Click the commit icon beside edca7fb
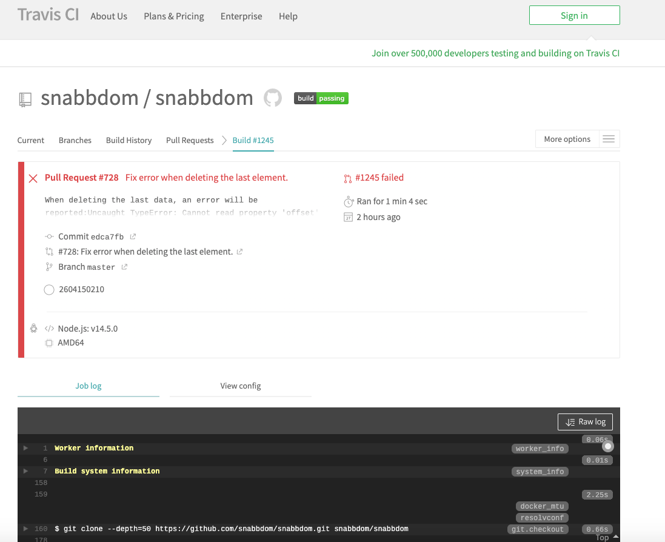665x542 pixels. coord(48,236)
